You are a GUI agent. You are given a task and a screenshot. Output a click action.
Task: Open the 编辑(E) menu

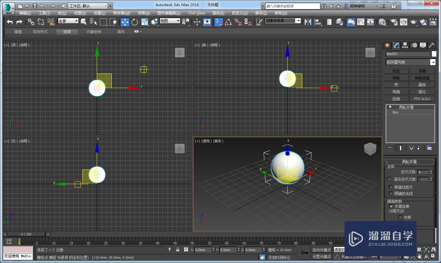click(25, 13)
